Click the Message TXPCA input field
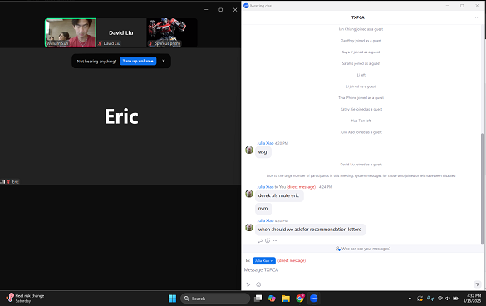 point(361,270)
